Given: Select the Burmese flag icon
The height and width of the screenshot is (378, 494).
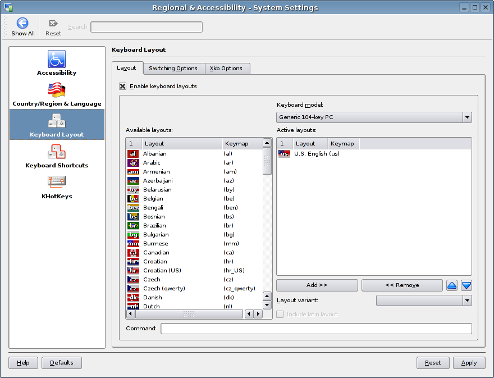Looking at the screenshot, I should tap(133, 243).
